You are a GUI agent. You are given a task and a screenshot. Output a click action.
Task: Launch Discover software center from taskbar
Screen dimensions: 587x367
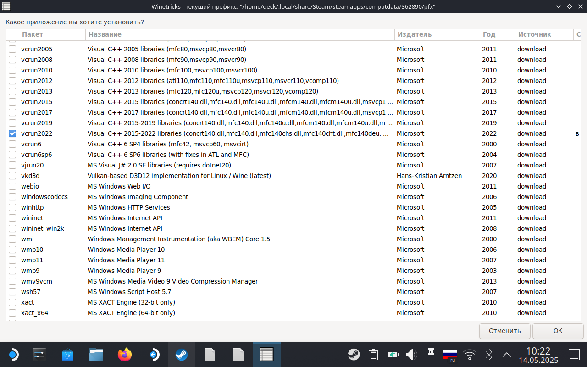pyautogui.click(x=68, y=354)
